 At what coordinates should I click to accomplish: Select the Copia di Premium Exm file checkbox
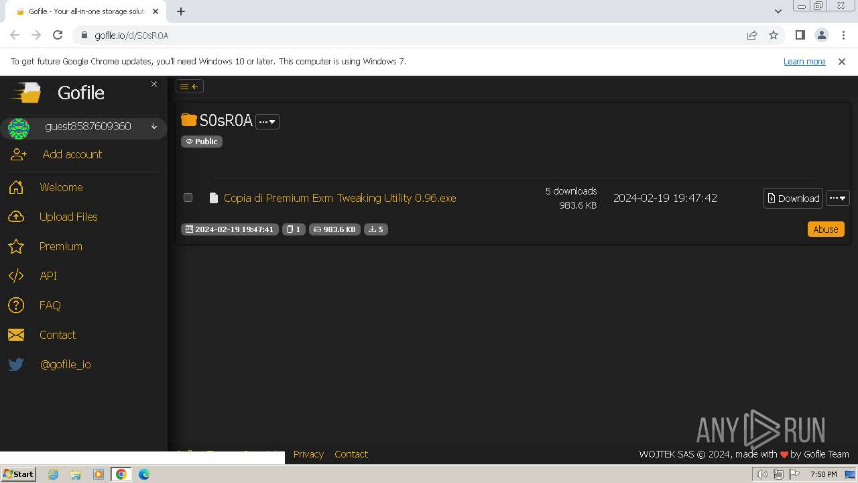click(188, 198)
